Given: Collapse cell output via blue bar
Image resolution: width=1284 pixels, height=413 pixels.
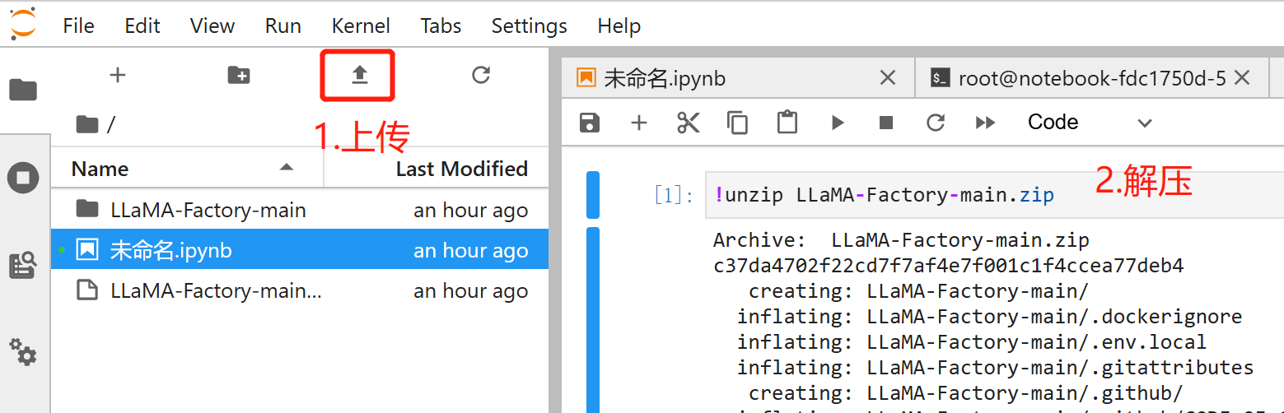Looking at the screenshot, I should tap(593, 320).
